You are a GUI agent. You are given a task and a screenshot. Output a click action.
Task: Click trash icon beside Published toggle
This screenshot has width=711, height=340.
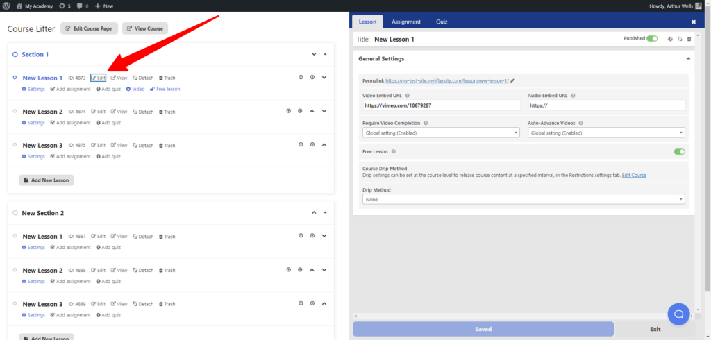click(x=689, y=39)
